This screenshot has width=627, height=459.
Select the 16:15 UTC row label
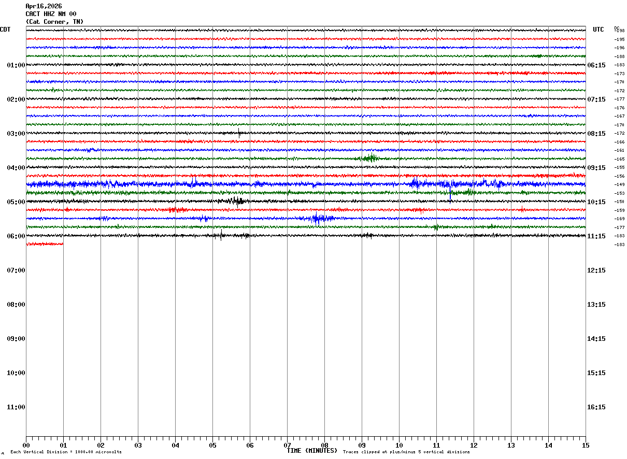[596, 407]
